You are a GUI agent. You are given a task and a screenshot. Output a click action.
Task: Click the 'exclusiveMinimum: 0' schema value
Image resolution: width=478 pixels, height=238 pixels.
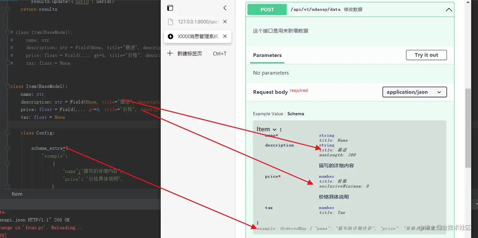coord(344,186)
